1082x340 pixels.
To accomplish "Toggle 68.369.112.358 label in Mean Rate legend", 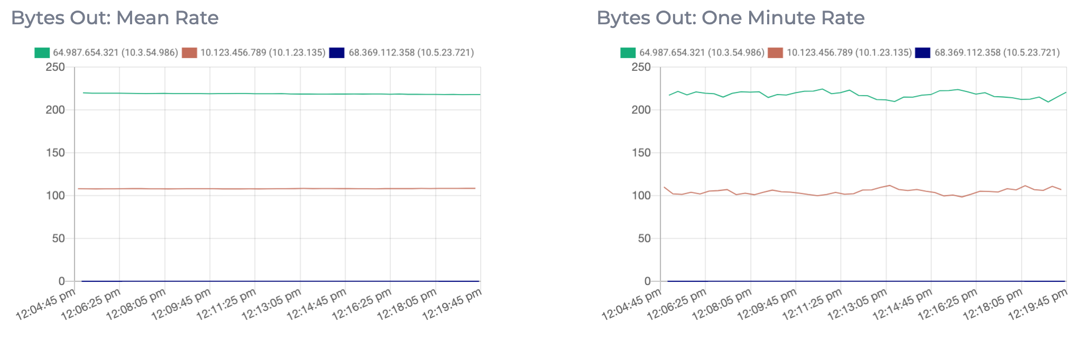I will click(x=411, y=53).
